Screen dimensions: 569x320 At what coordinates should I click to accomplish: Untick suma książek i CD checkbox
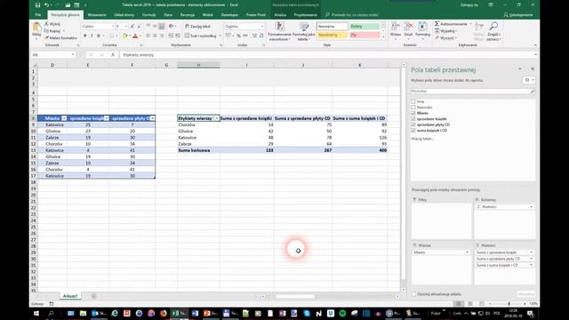413,131
